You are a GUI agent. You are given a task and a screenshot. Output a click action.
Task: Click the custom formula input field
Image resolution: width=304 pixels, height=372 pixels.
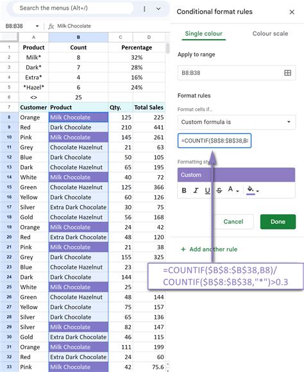point(214,140)
